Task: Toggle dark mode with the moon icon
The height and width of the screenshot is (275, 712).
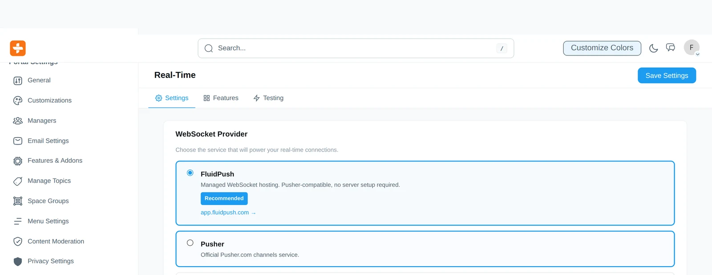Action: (653, 48)
